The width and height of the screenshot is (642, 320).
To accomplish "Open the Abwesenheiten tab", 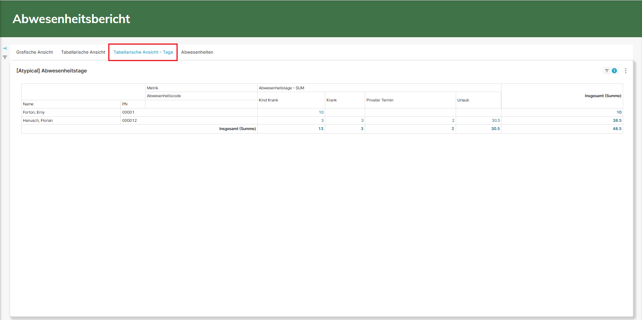I will (197, 52).
